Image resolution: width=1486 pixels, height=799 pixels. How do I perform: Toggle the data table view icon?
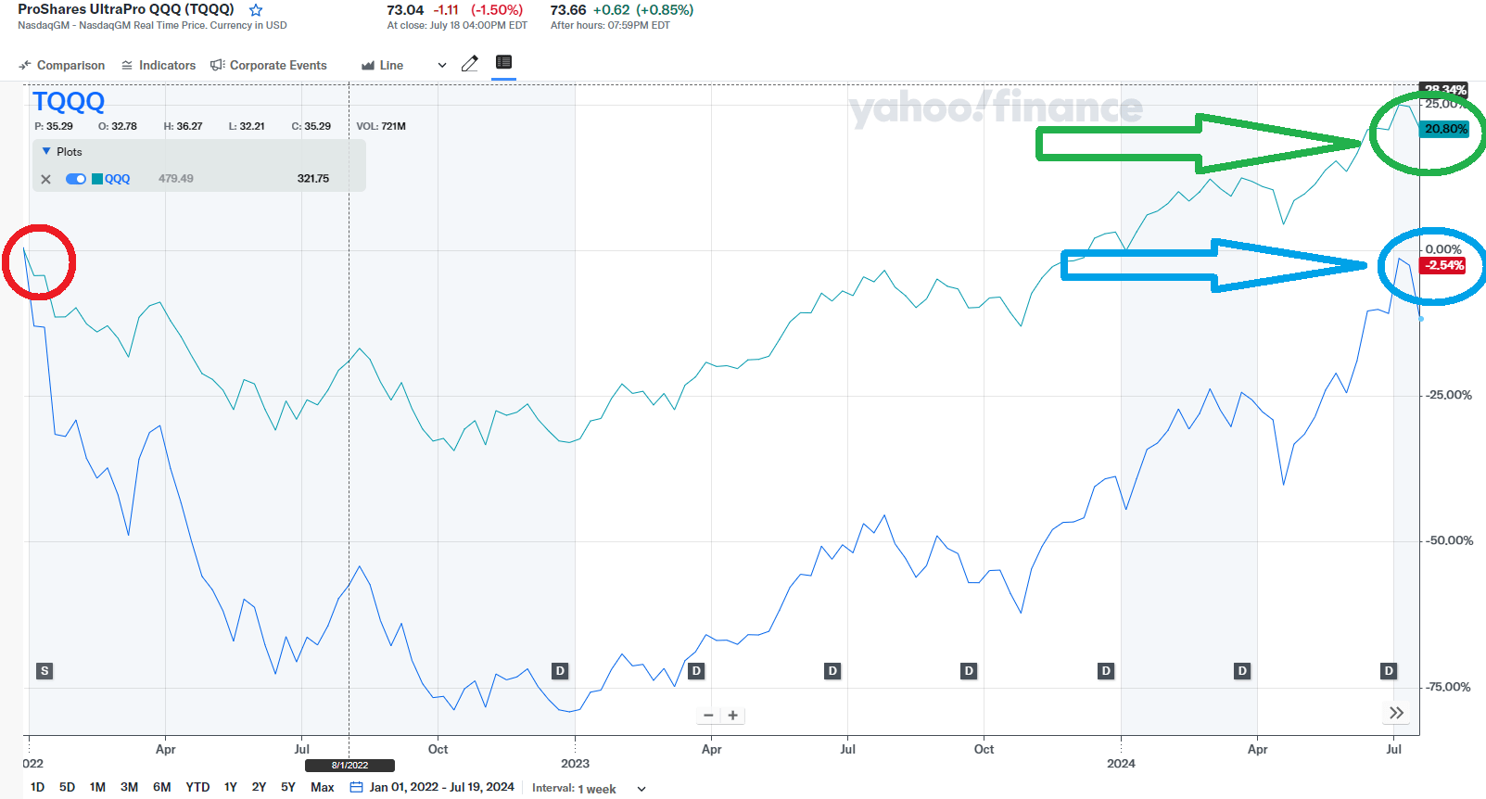click(x=503, y=62)
